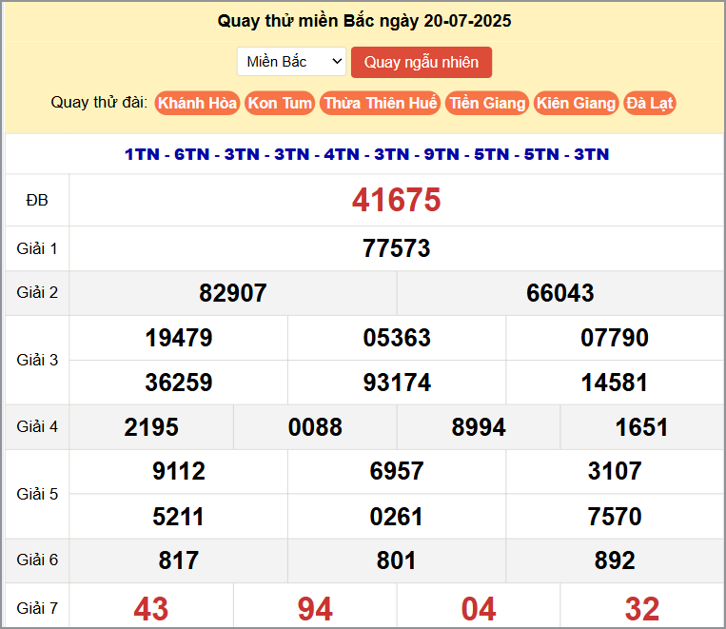Click Giải 5 number 5211

click(x=179, y=516)
